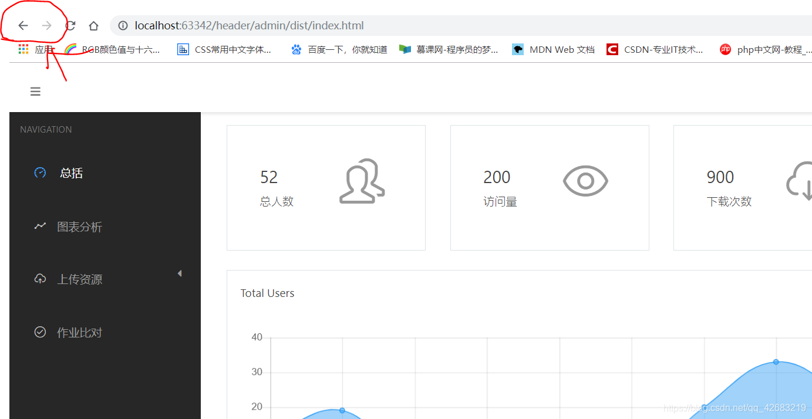Click the NAVIGATION sidebar heading
Screen dimensions: 812x419
click(x=46, y=130)
